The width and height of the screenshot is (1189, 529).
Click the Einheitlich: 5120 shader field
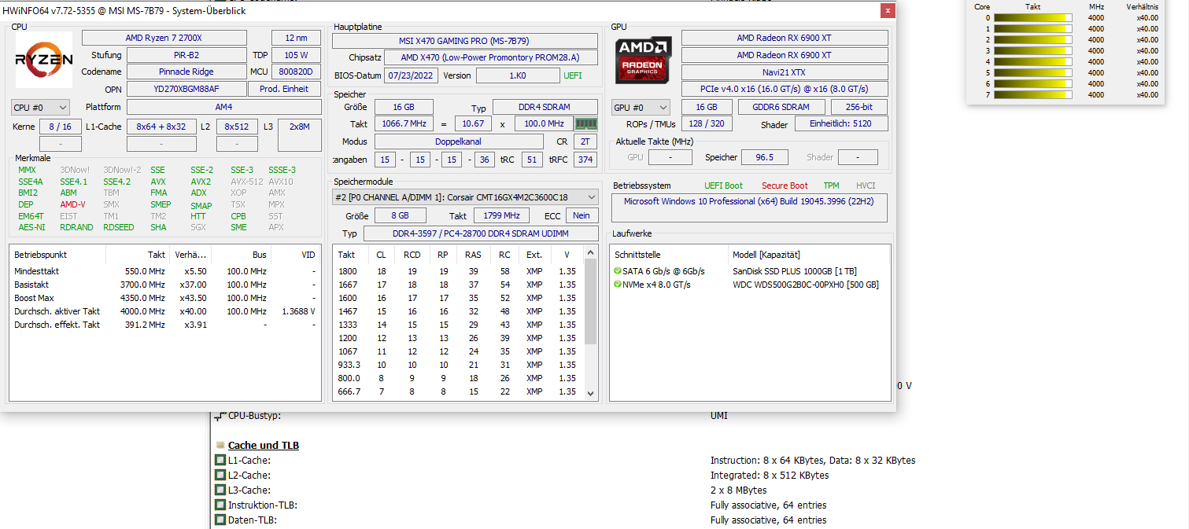pyautogui.click(x=841, y=124)
